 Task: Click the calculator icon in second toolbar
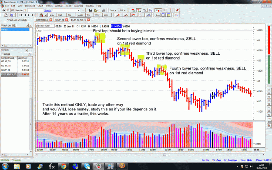(6, 15)
